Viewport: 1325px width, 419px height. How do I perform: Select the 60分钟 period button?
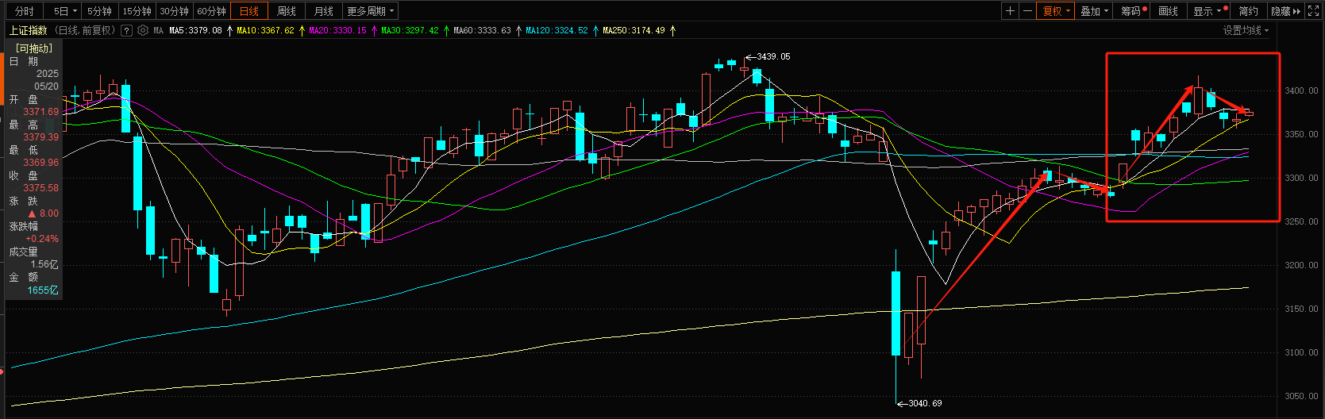click(211, 11)
